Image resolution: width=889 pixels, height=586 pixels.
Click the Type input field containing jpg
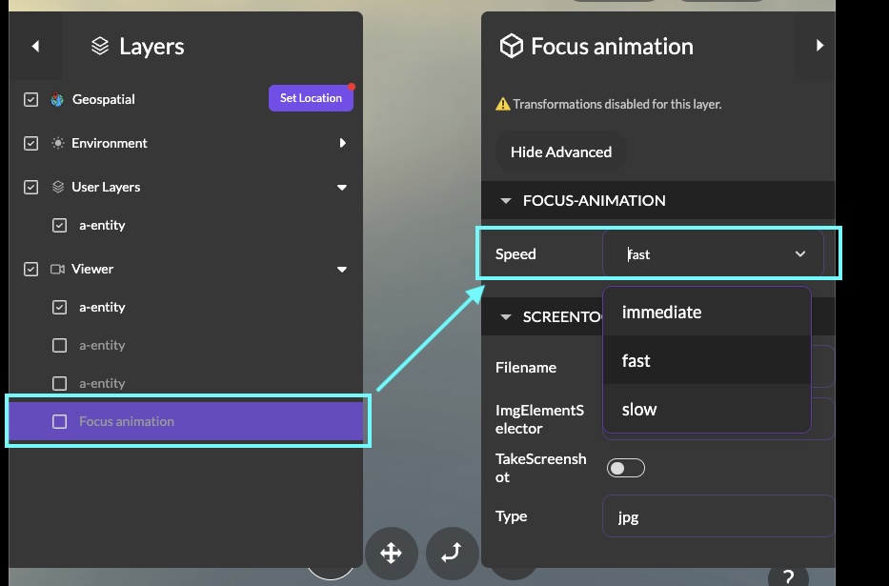[x=717, y=516]
